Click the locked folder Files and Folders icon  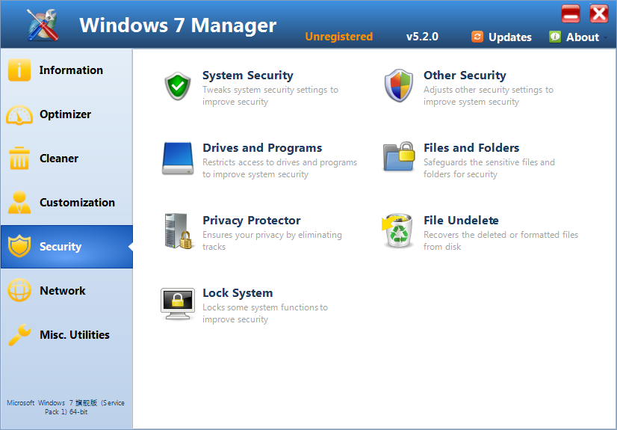coord(399,158)
